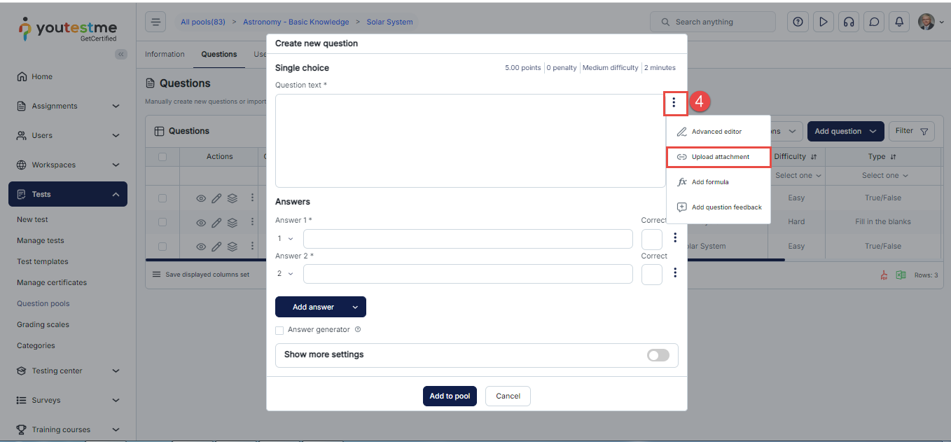The image size is (951, 442).
Task: Open Answer 2 order number dropdown
Action: tap(286, 274)
